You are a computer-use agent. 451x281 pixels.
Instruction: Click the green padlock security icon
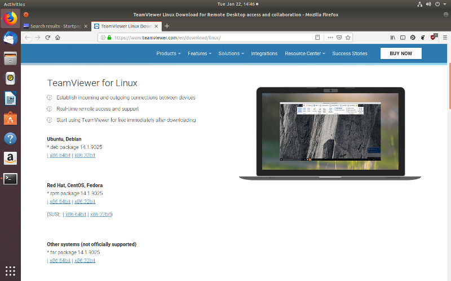pos(109,38)
